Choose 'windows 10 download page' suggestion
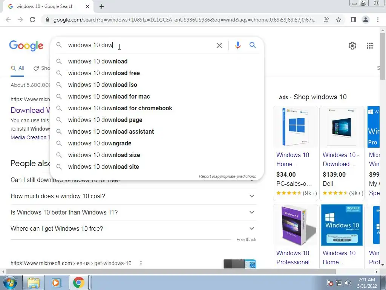The height and width of the screenshot is (290, 386). [157, 120]
